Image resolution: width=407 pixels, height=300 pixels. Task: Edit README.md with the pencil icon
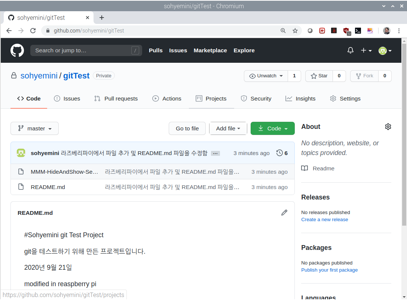pos(284,213)
